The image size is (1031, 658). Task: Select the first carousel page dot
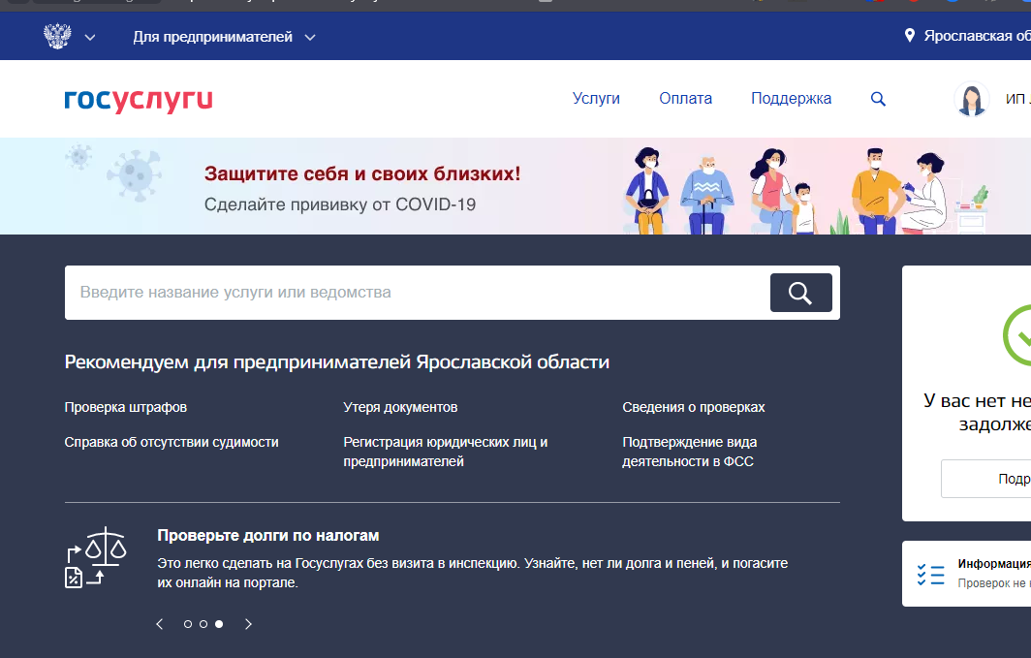pos(187,624)
